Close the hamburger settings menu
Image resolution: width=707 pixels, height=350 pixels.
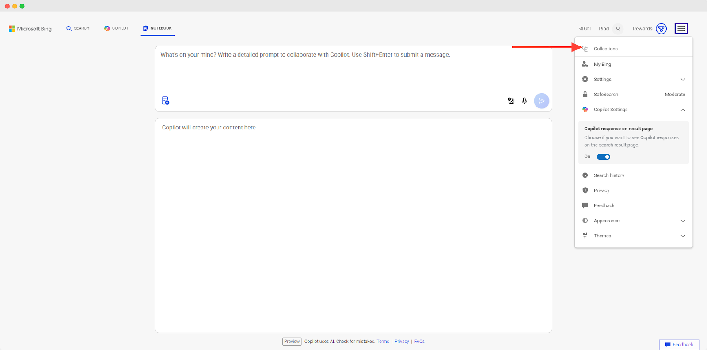click(681, 29)
